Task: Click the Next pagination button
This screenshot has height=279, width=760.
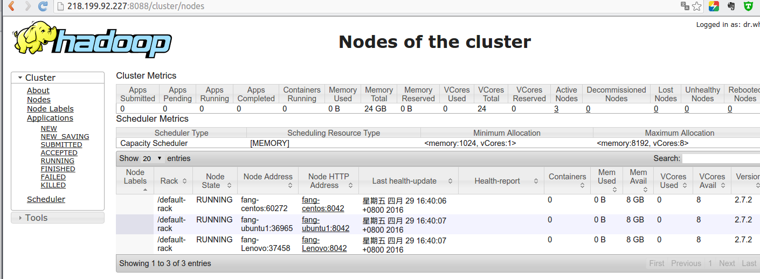Action: tap(727, 263)
